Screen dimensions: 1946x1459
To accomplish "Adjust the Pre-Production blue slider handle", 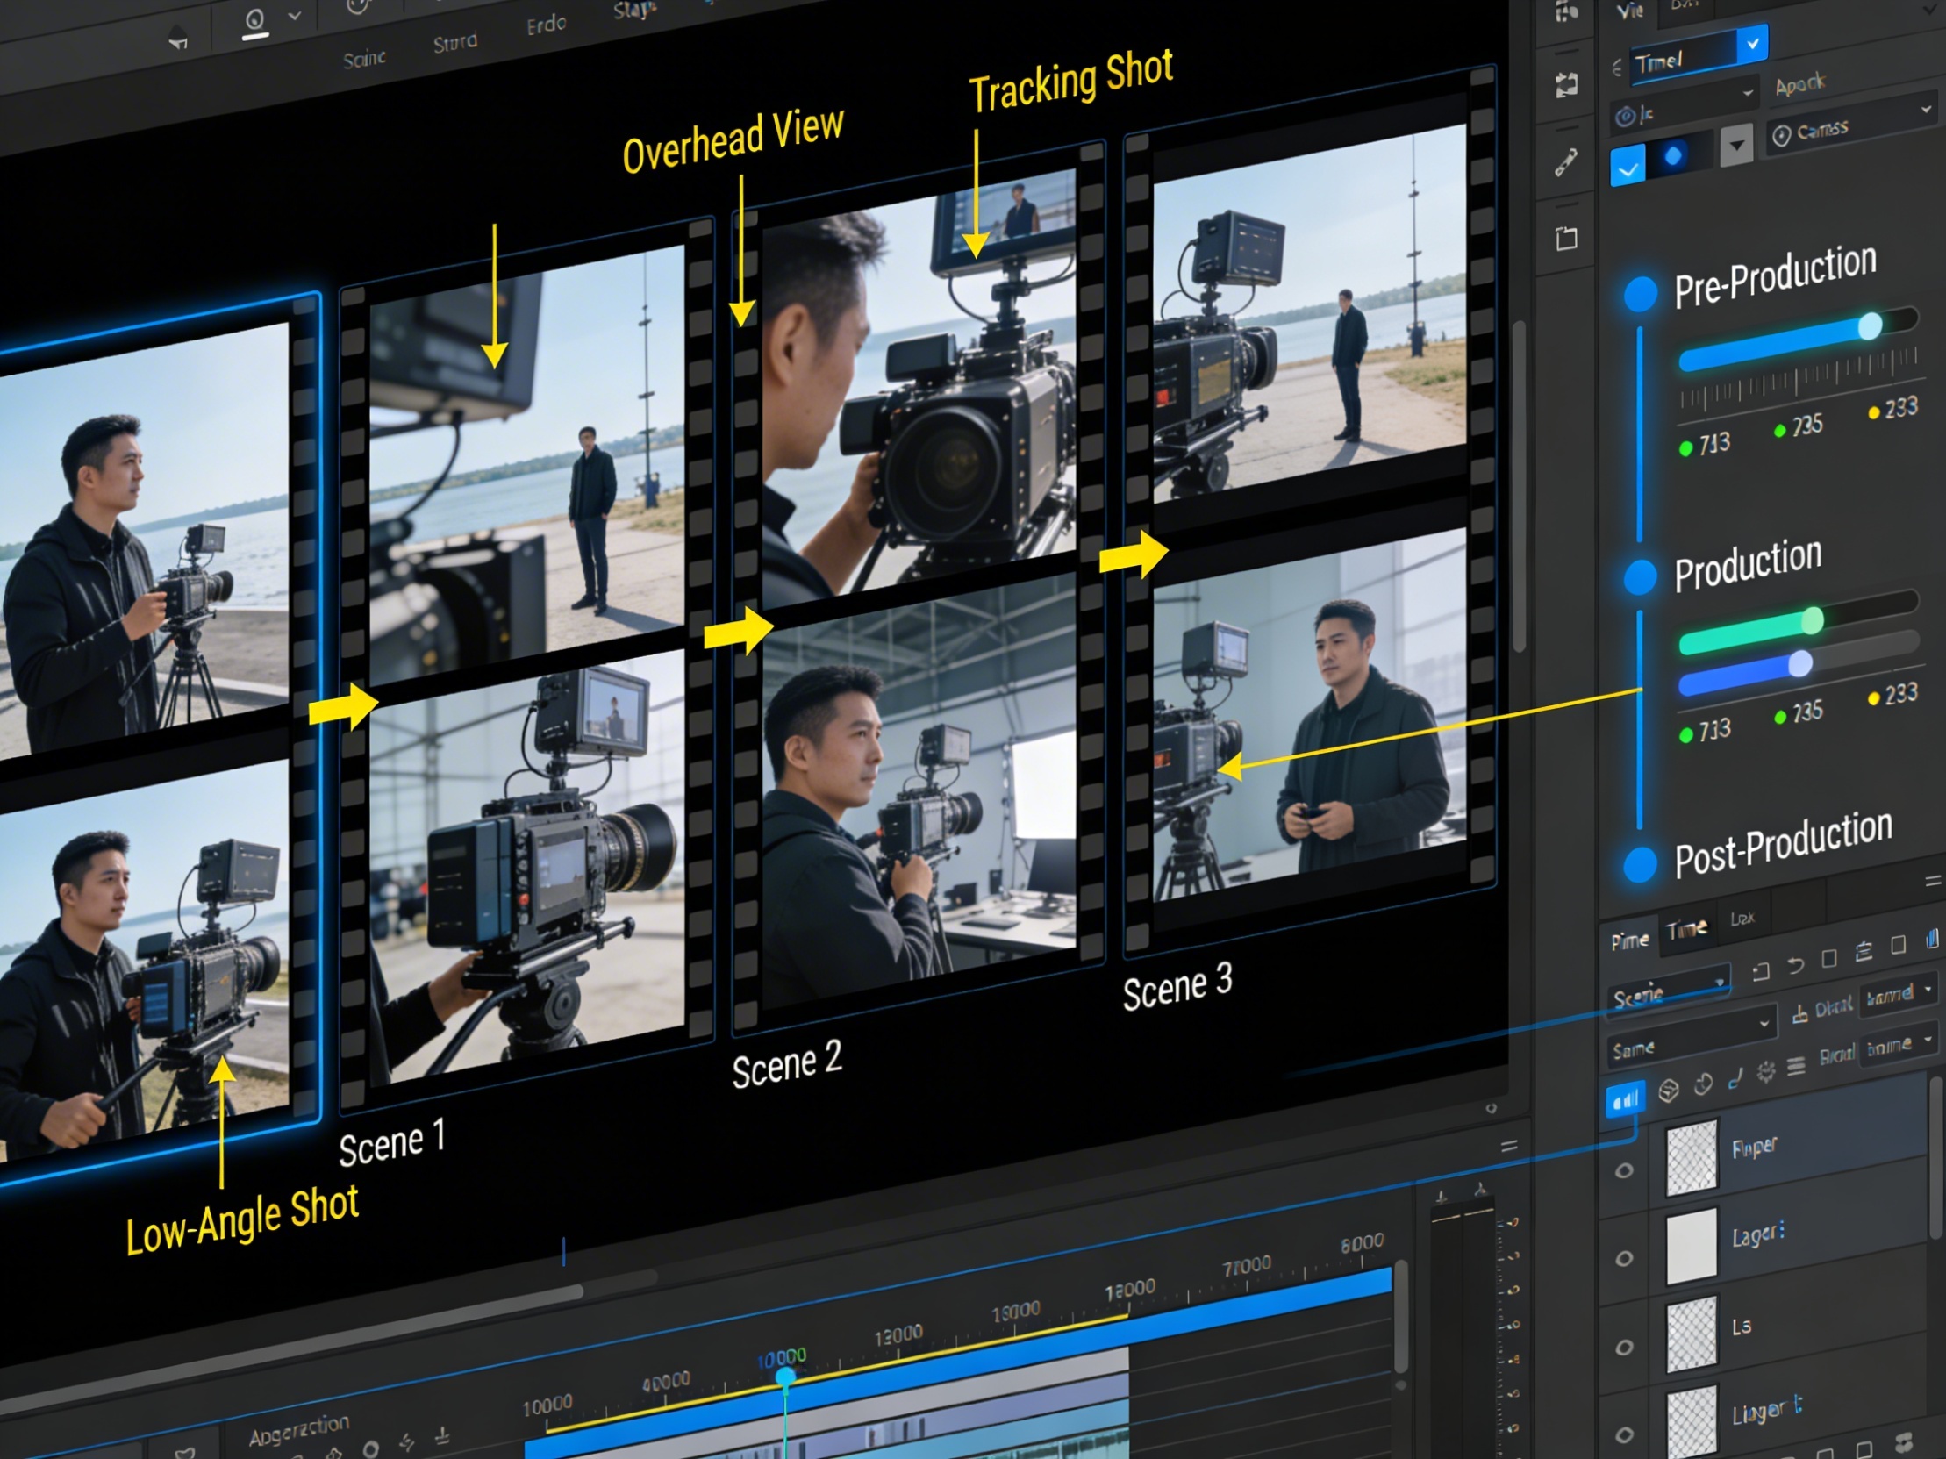I will pyautogui.click(x=1870, y=326).
